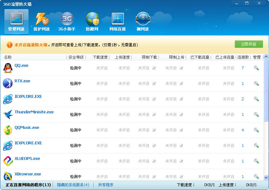Click connection count 7 for QQ.exe
269x190 pixels.
pyautogui.click(x=243, y=68)
